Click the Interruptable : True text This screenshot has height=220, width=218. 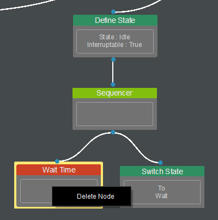tap(114, 45)
